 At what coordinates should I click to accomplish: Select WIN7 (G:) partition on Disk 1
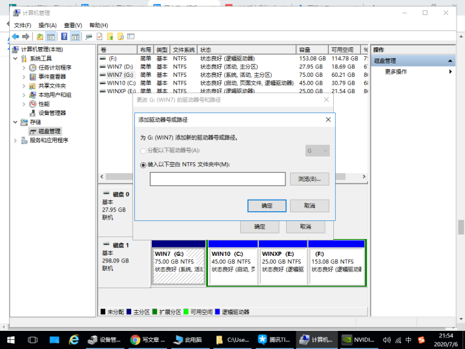click(178, 263)
